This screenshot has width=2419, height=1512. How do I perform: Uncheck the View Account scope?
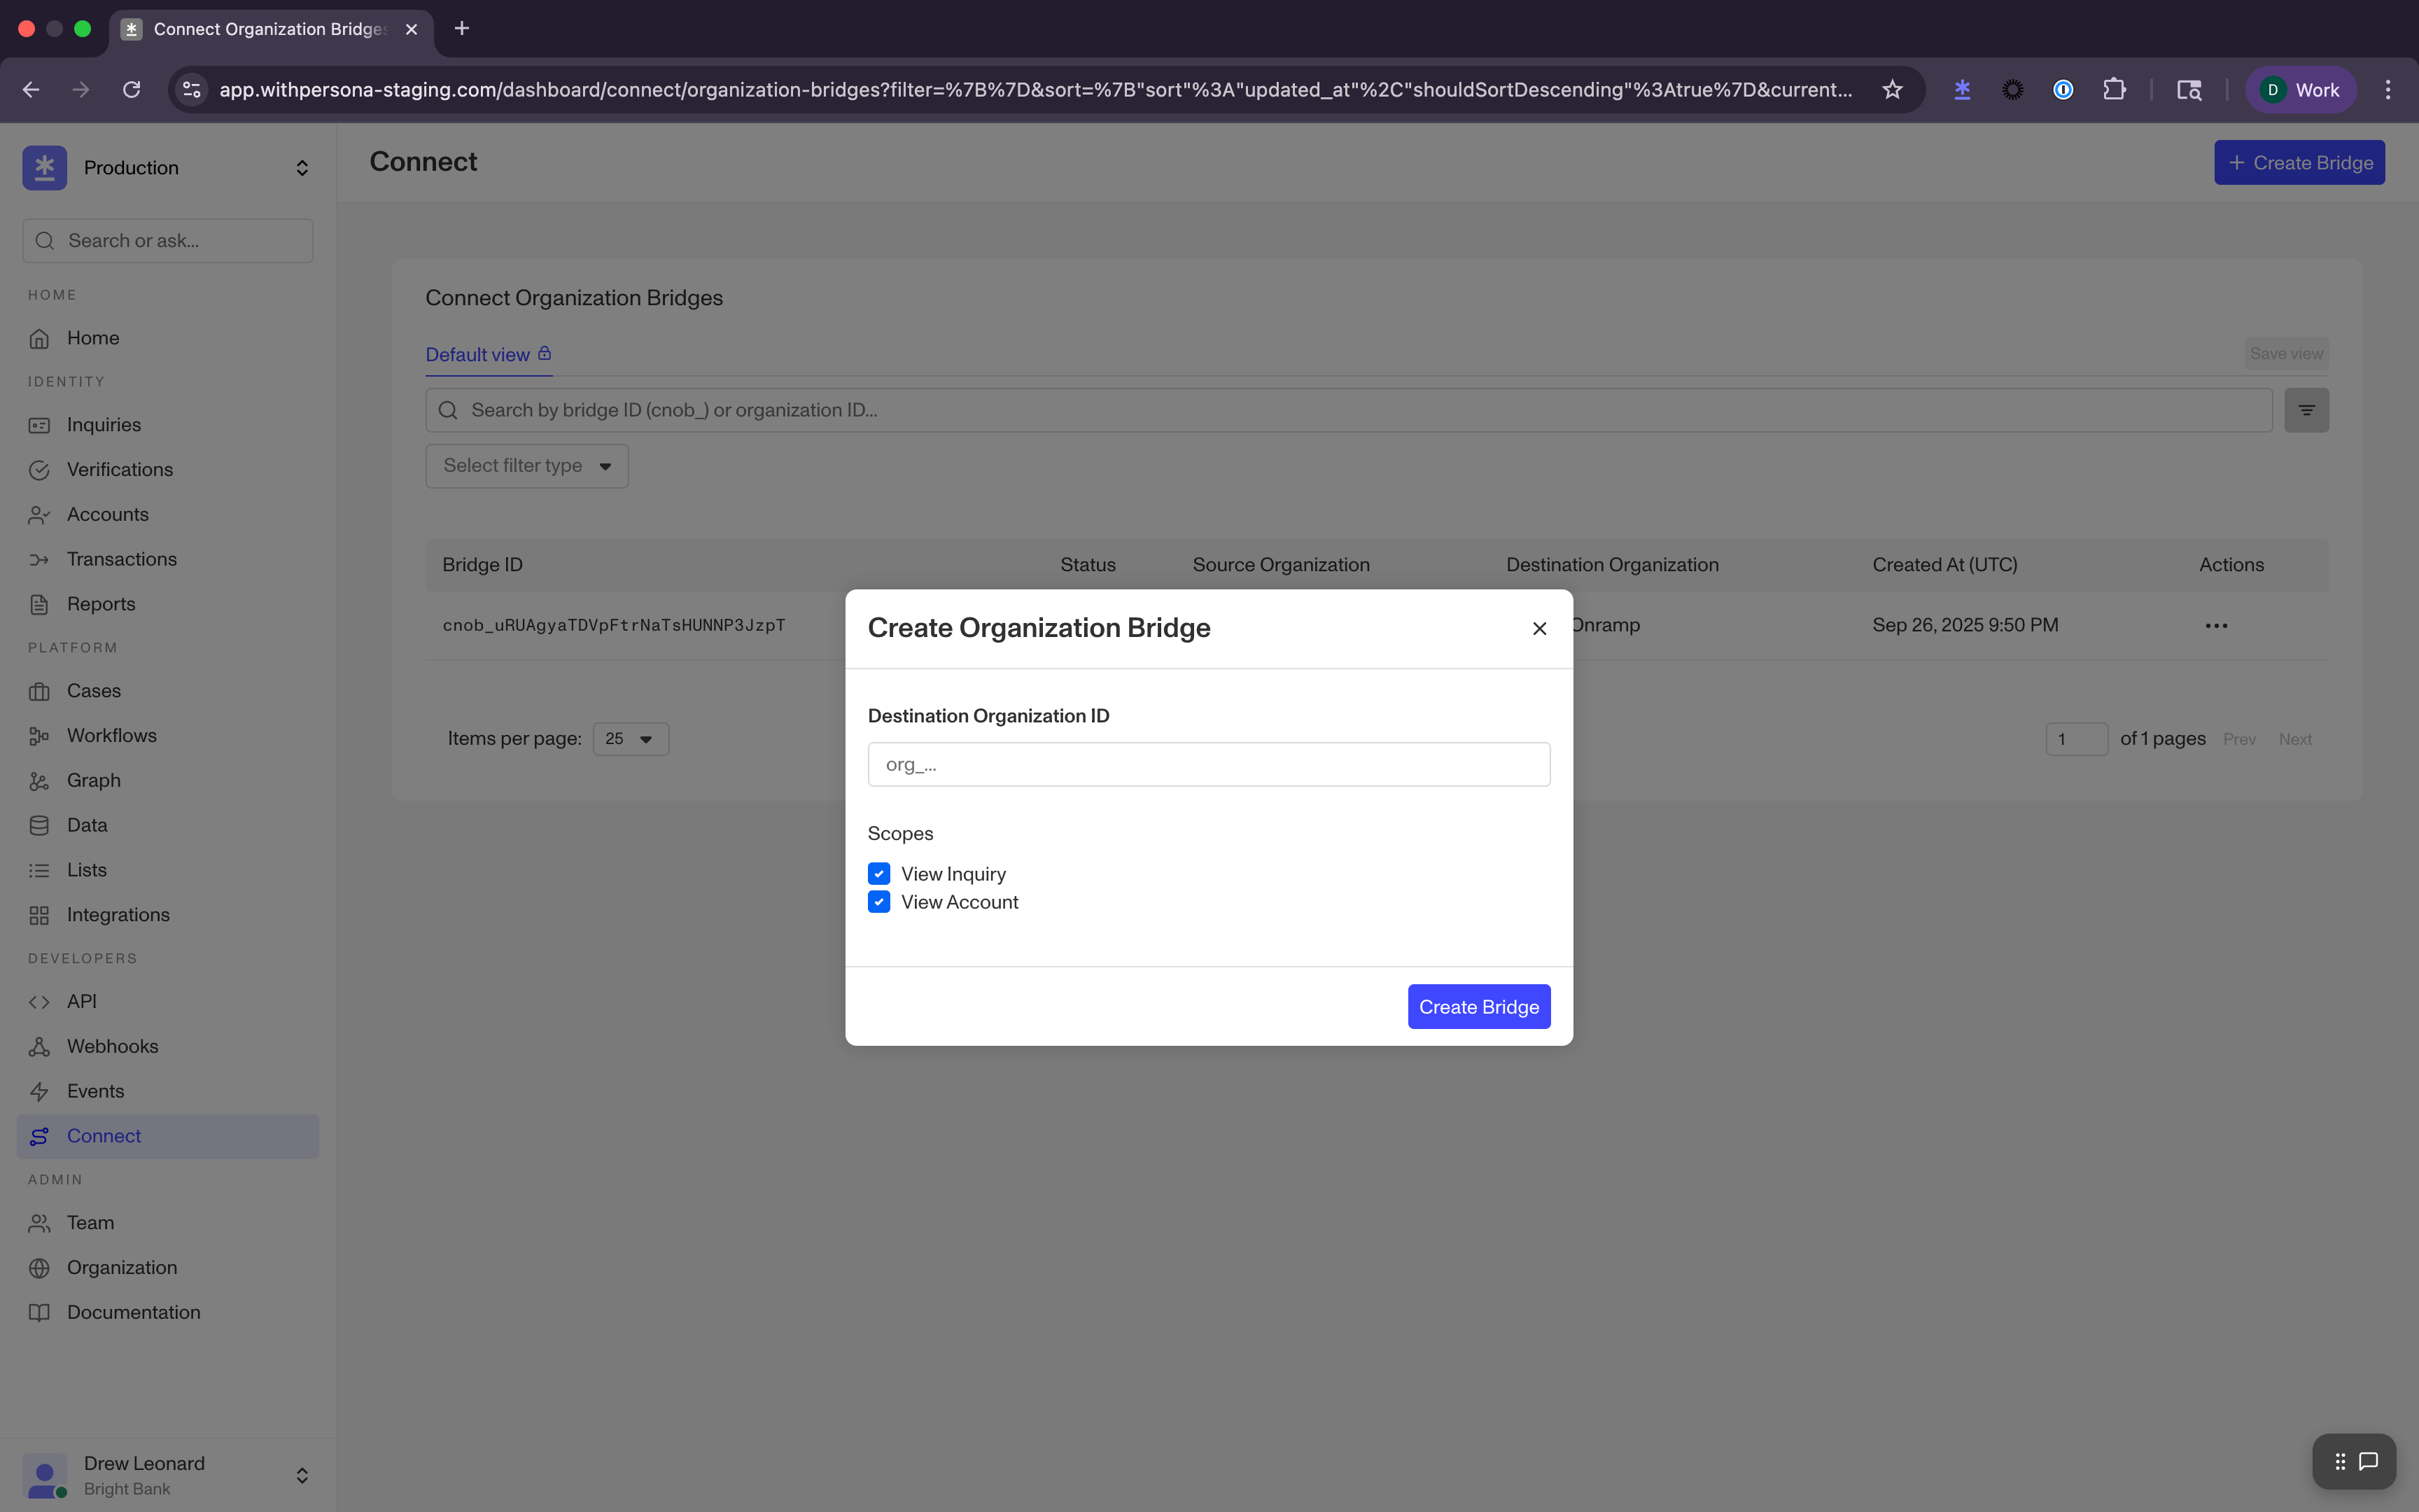(x=878, y=902)
